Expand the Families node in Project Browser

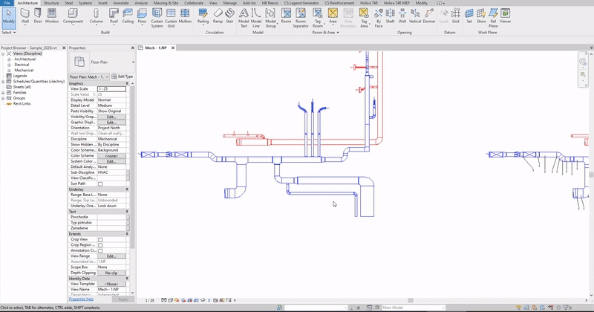click(x=4, y=91)
